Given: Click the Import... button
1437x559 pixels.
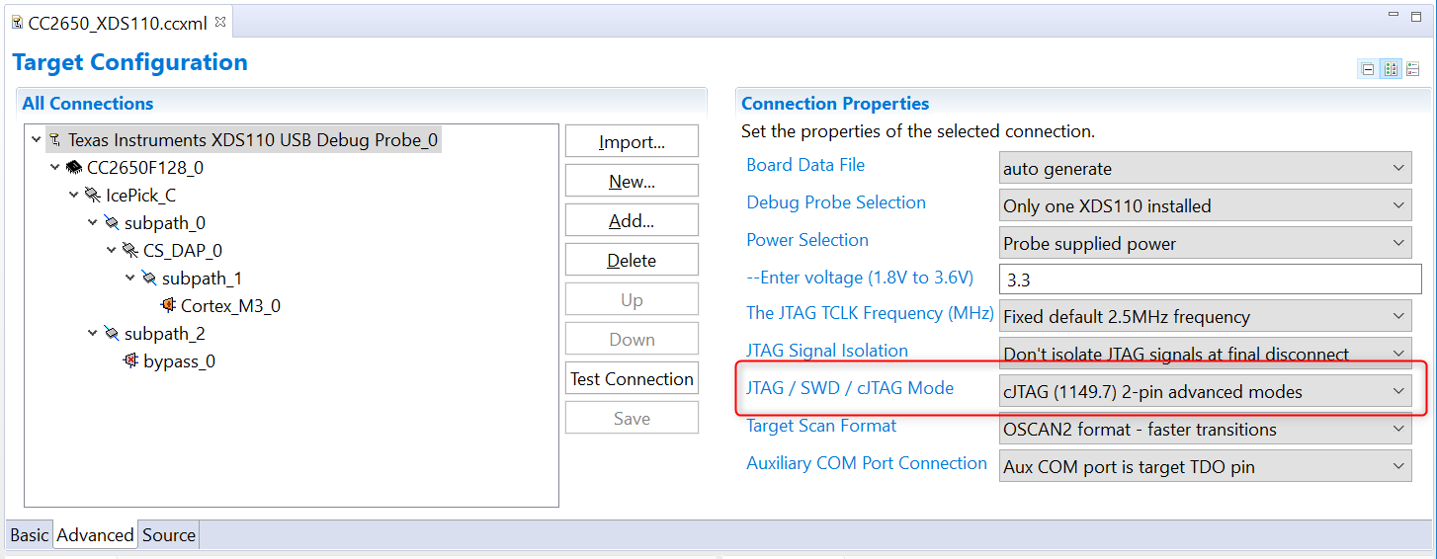Looking at the screenshot, I should point(632,142).
